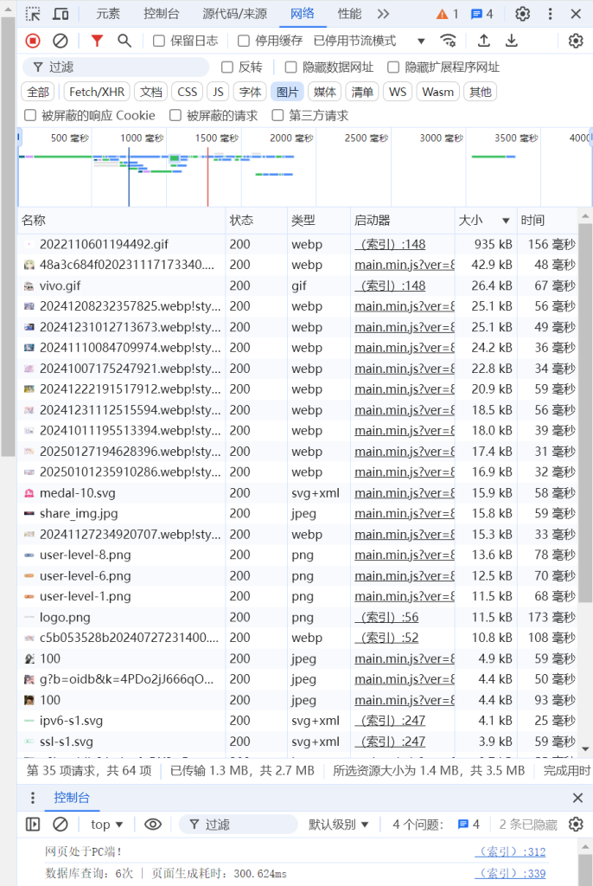This screenshot has height=886, width=593.
Task: Click the blue DOMContentLoaded line in waterfall
Action: point(129,177)
